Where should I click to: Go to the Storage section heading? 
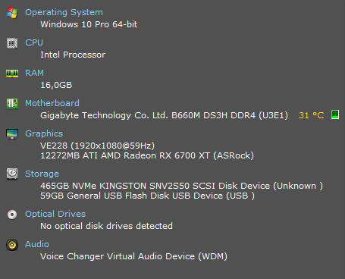(42, 174)
